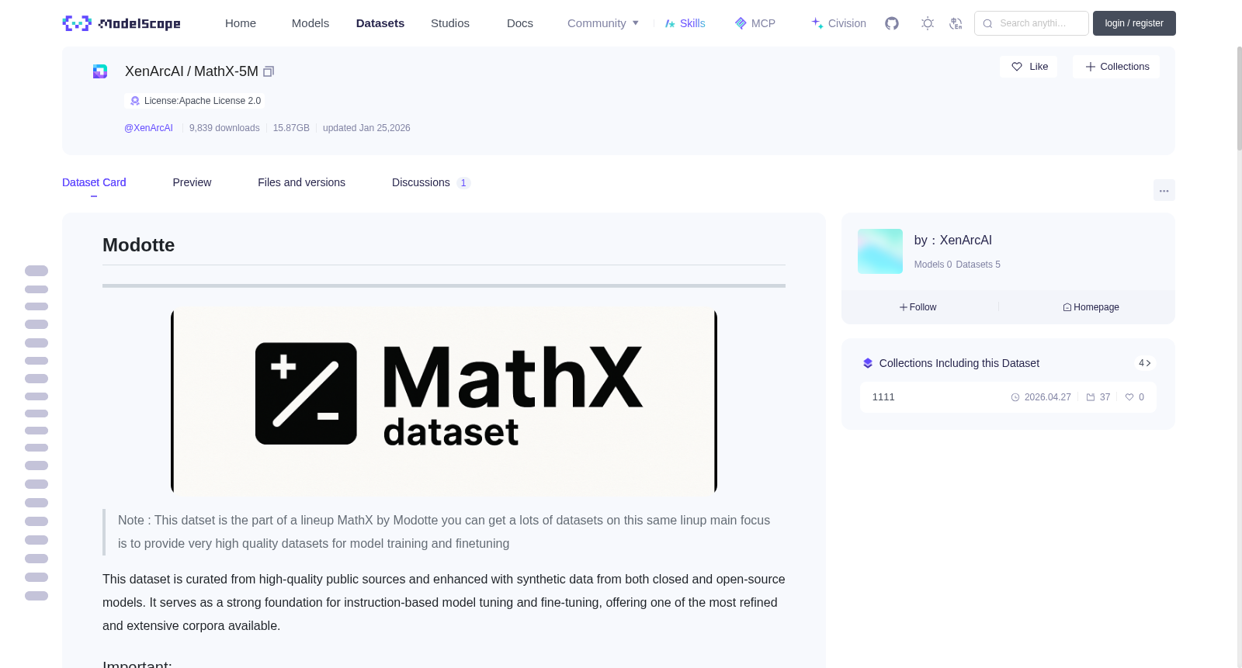Add dataset to Collections
This screenshot has height=668, width=1242.
(x=1116, y=67)
